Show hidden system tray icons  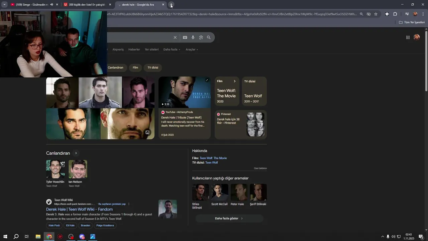383,237
